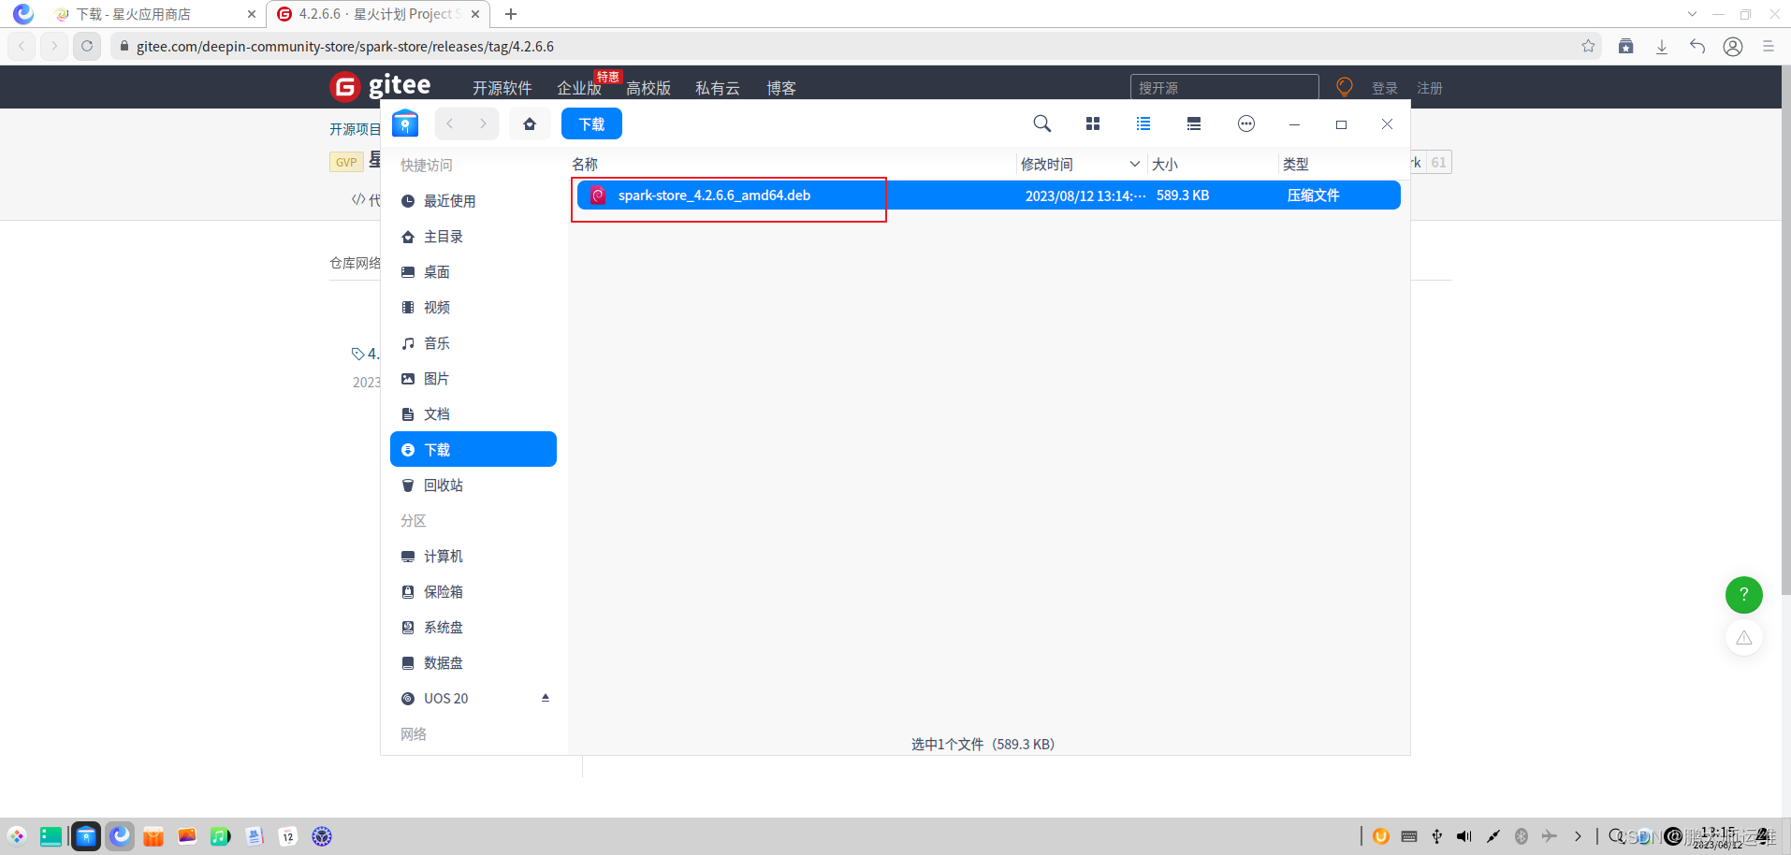Open 最近使用 in sidebar

click(473, 201)
